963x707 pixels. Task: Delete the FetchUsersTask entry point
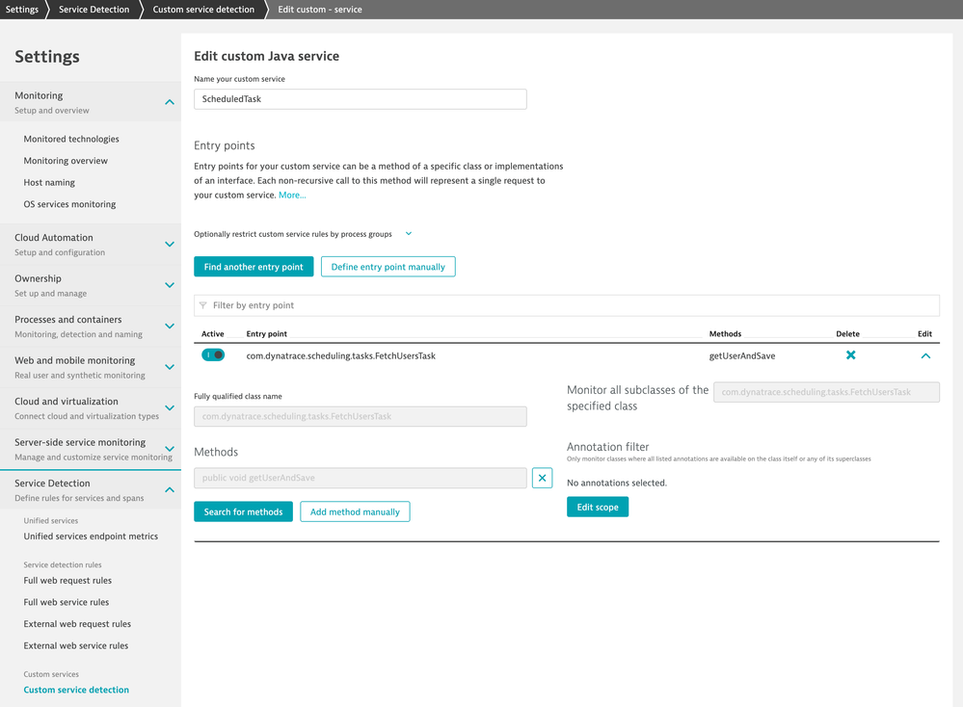tap(850, 355)
